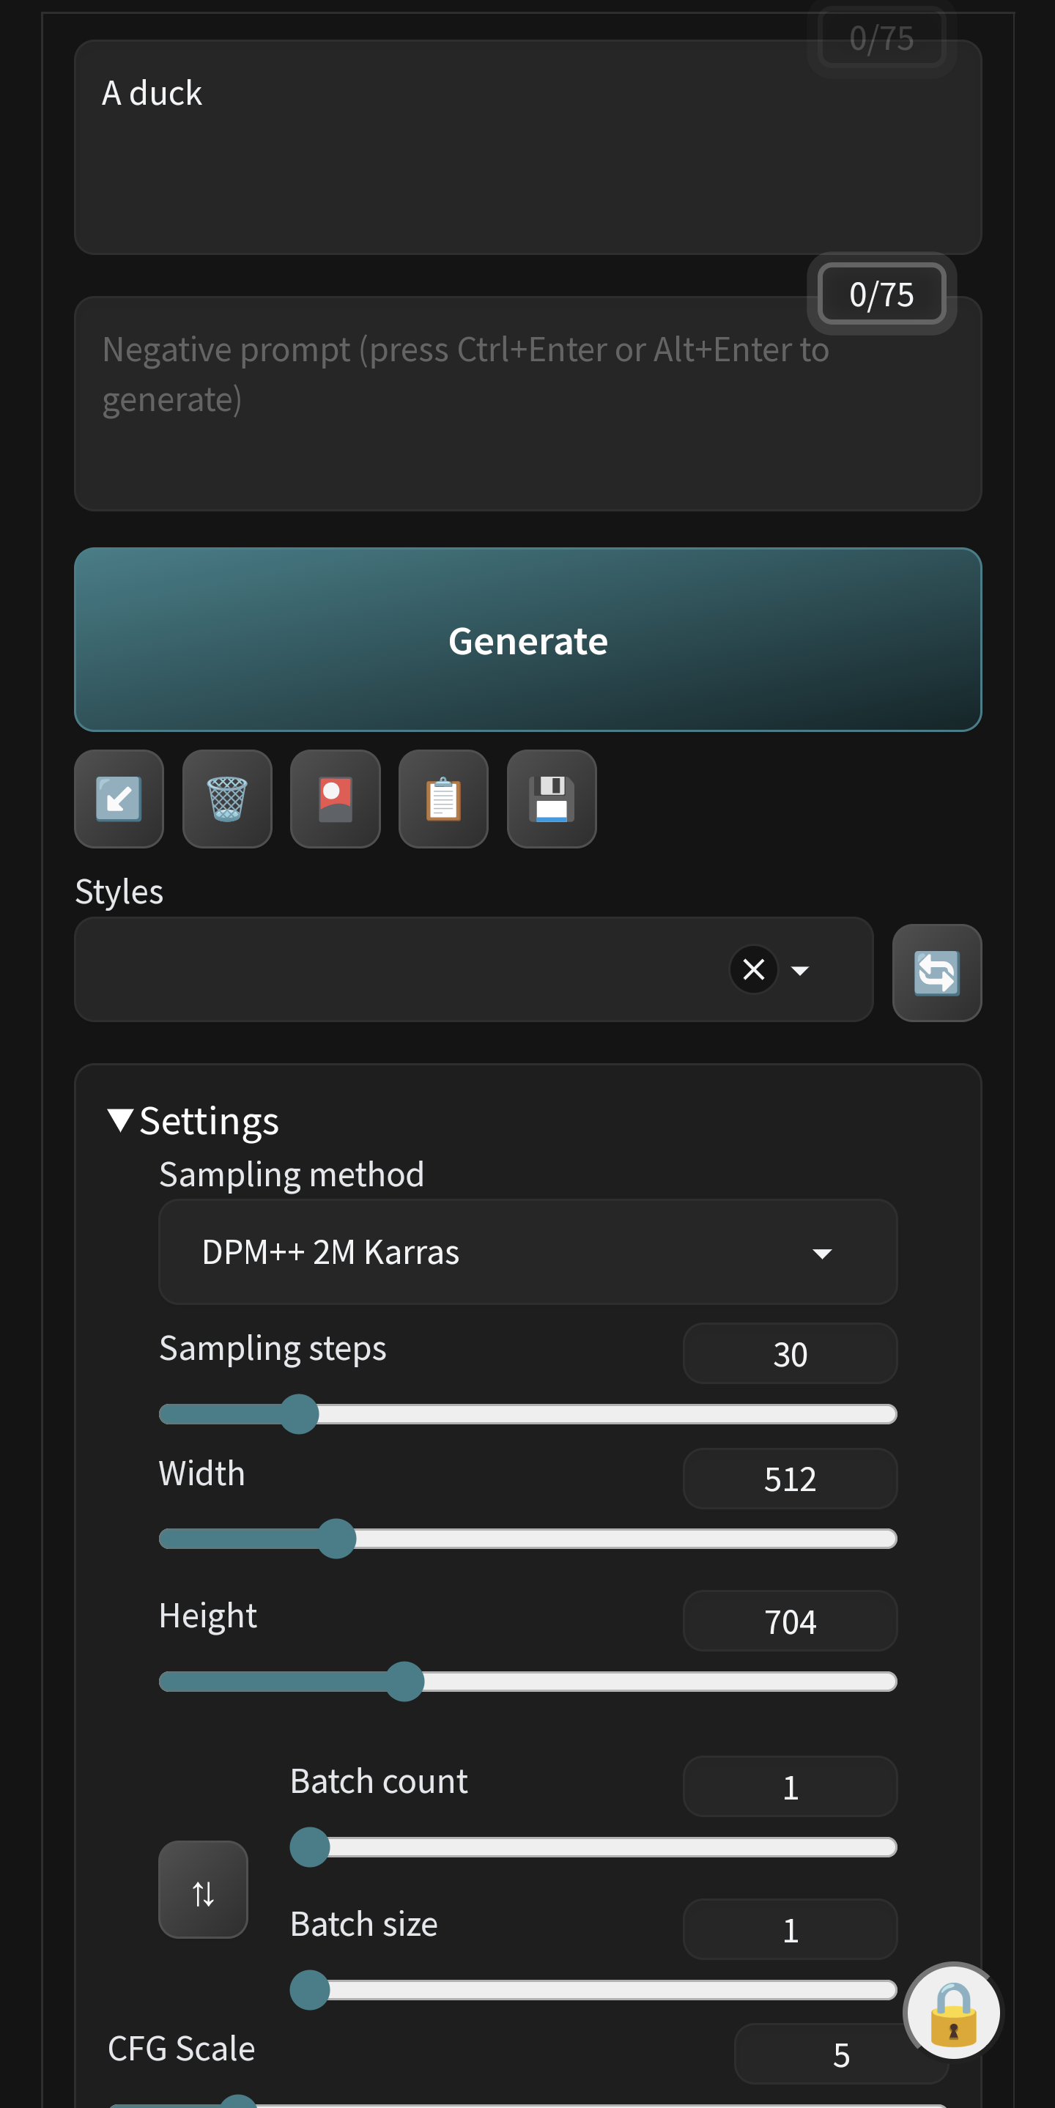Collapse the Settings section
The width and height of the screenshot is (1055, 2108).
[x=121, y=1120]
